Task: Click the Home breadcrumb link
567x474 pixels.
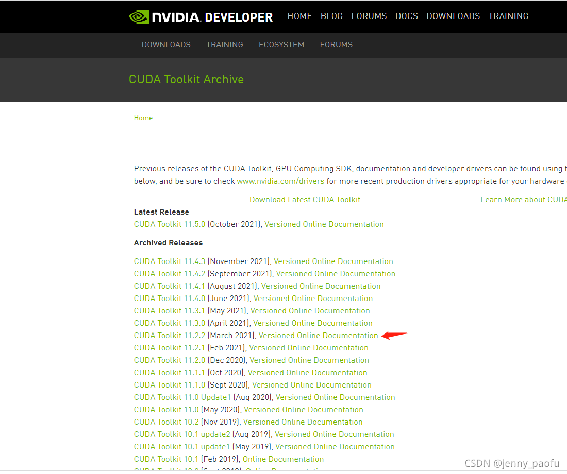Action: [x=143, y=118]
